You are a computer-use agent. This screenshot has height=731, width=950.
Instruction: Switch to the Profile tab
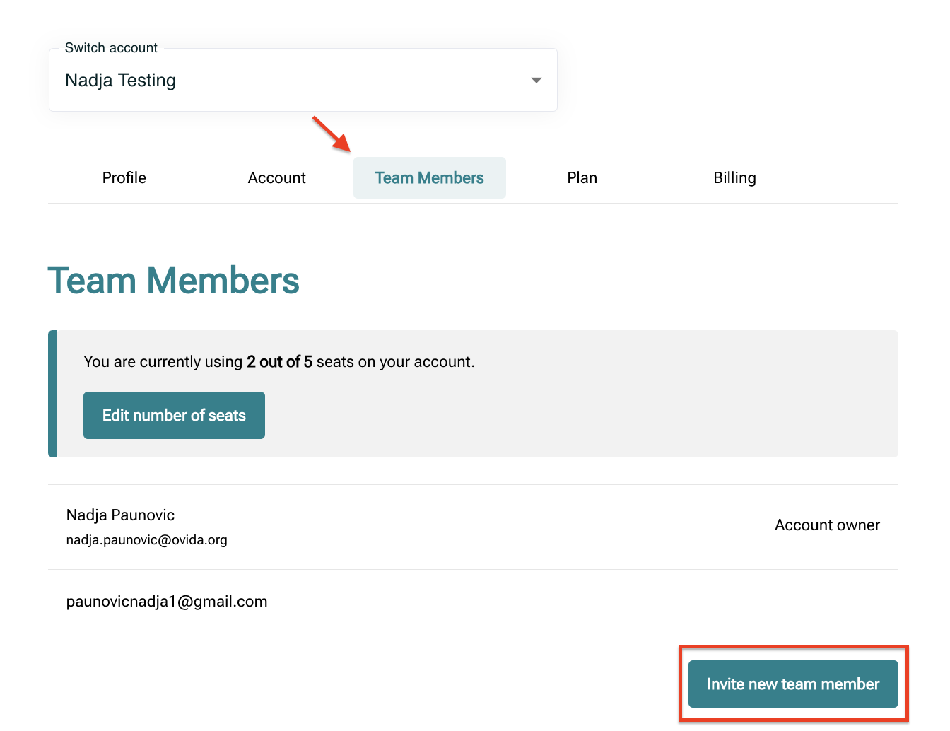click(124, 177)
